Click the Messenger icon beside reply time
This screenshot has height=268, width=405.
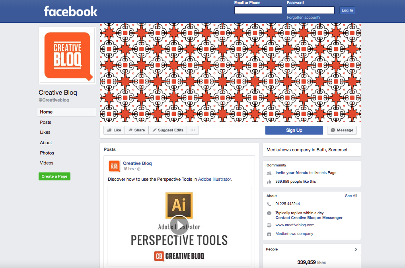click(x=269, y=213)
